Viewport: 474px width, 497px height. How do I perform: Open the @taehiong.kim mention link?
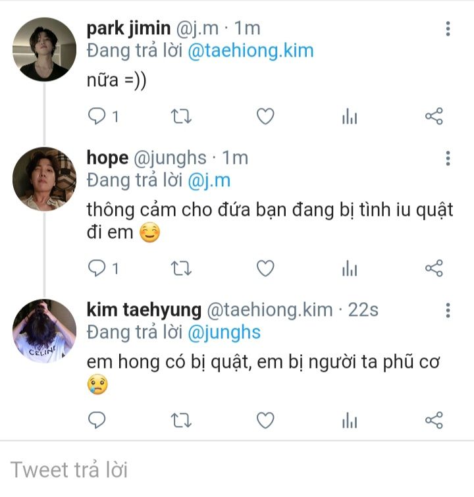click(251, 51)
